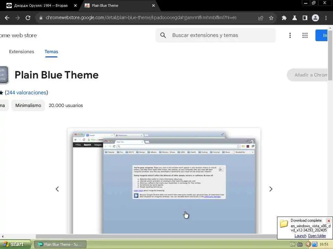Open the 244 valoraciones link
This screenshot has width=333, height=249.
26,92
